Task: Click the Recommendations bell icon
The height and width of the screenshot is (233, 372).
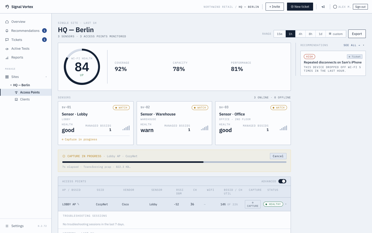Action: (x=7, y=31)
